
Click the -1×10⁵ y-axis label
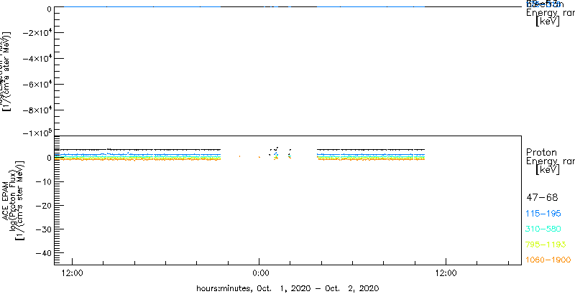tap(37, 133)
